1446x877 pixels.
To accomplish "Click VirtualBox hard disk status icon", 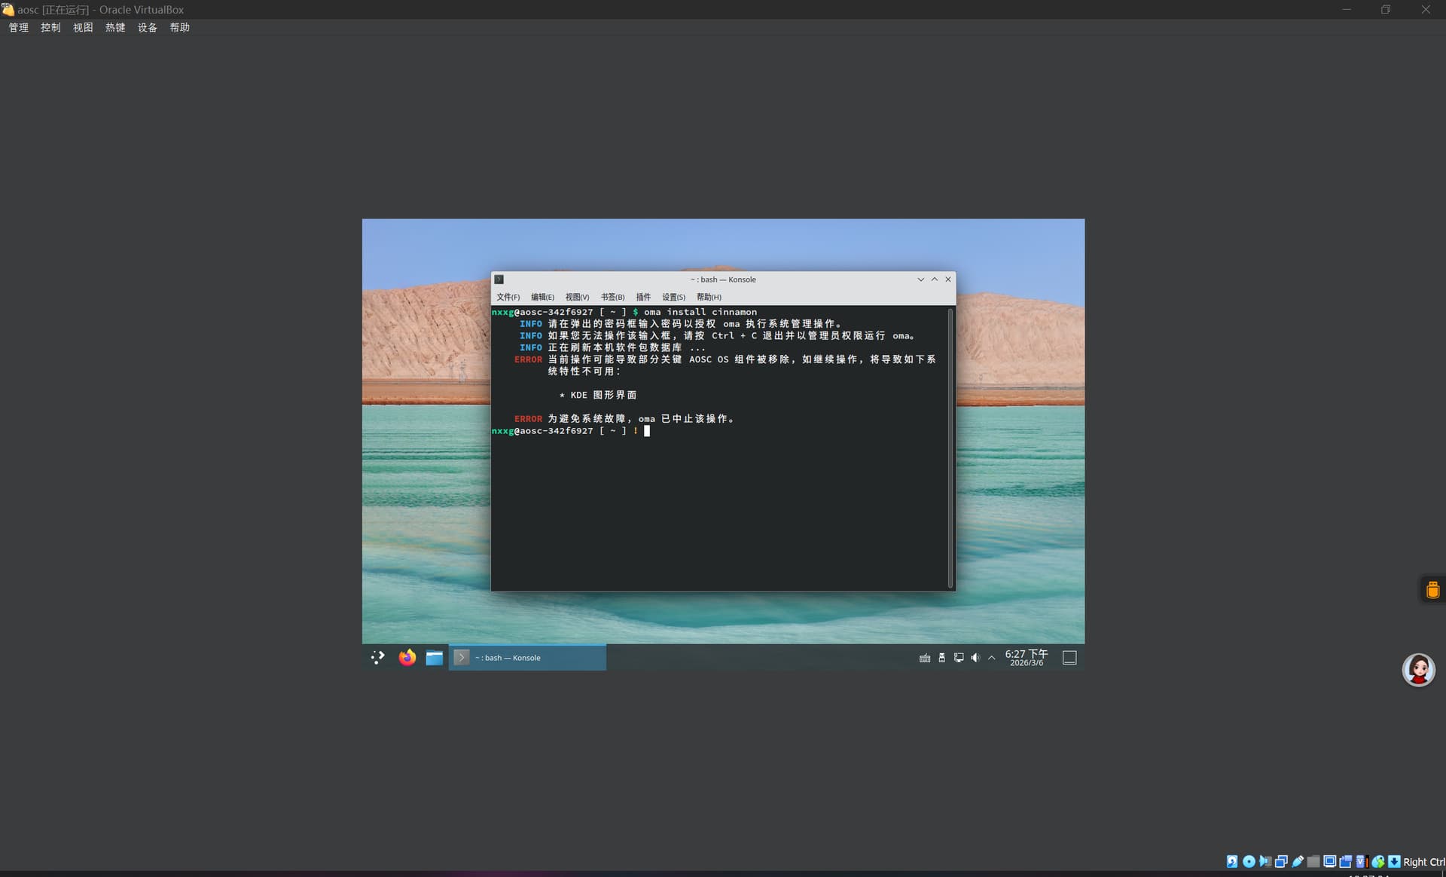I will click(x=1232, y=861).
